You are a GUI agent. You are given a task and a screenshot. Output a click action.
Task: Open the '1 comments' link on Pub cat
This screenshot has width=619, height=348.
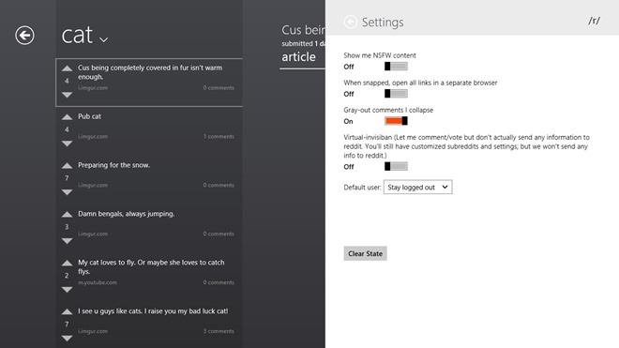219,136
